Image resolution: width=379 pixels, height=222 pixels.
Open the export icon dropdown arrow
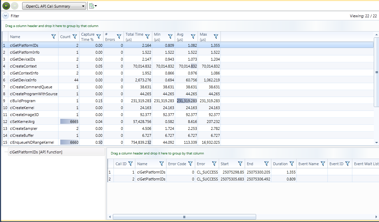click(96, 6)
